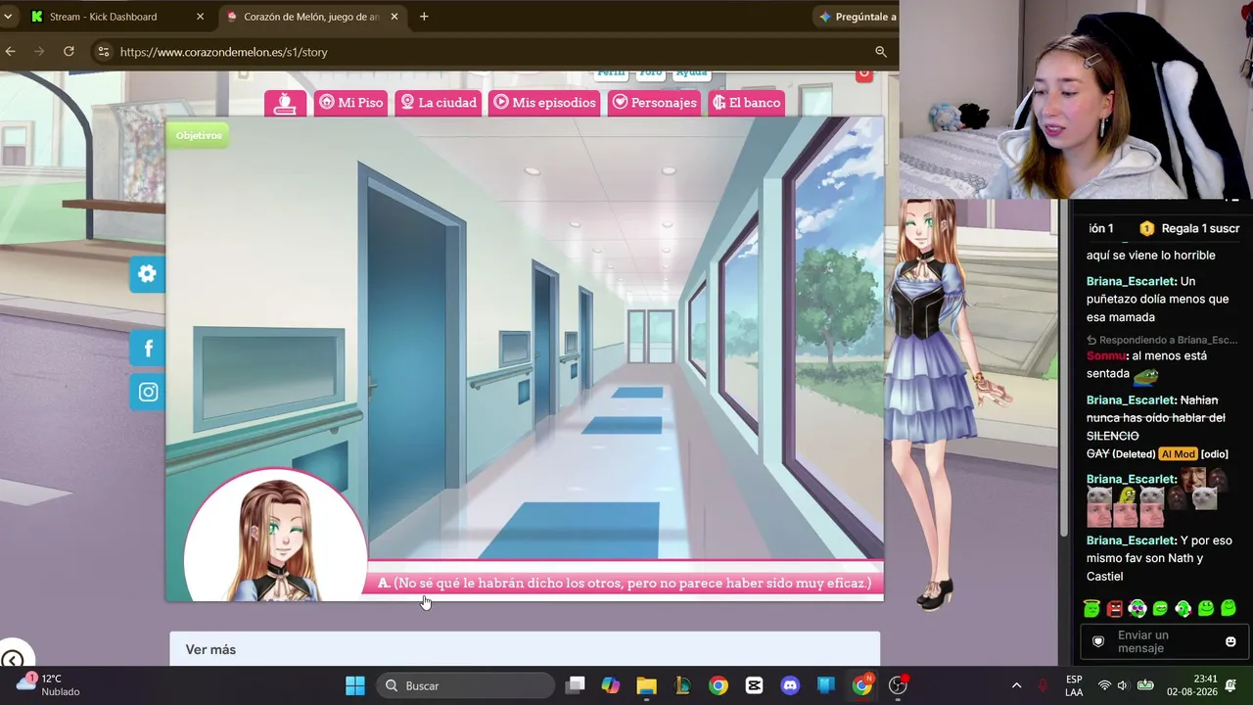Open the Pregúntale a Gemini button
This screenshot has width=1253, height=705.
click(x=857, y=17)
